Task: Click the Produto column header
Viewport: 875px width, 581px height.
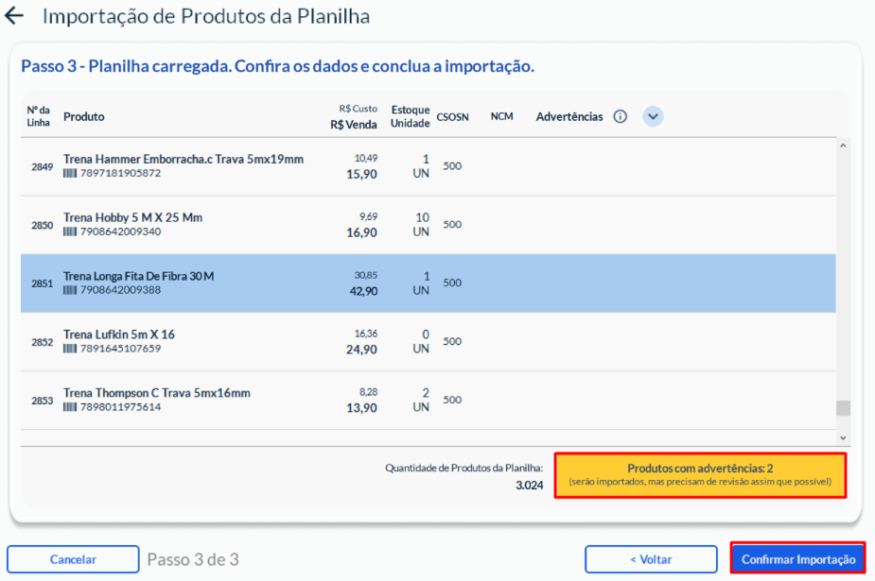Action: pos(84,116)
